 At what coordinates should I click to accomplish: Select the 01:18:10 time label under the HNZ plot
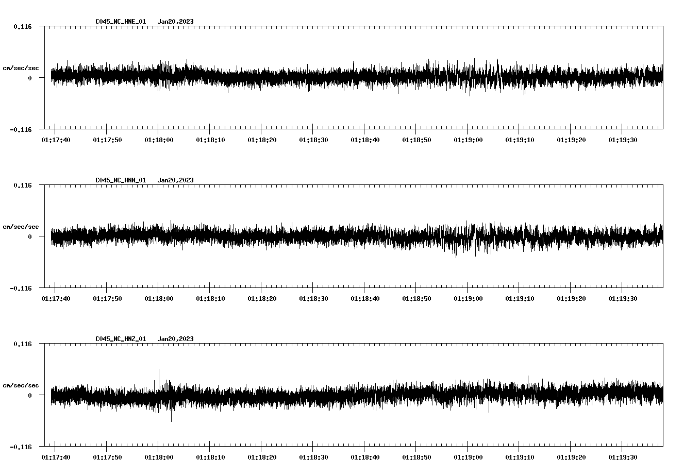210,457
